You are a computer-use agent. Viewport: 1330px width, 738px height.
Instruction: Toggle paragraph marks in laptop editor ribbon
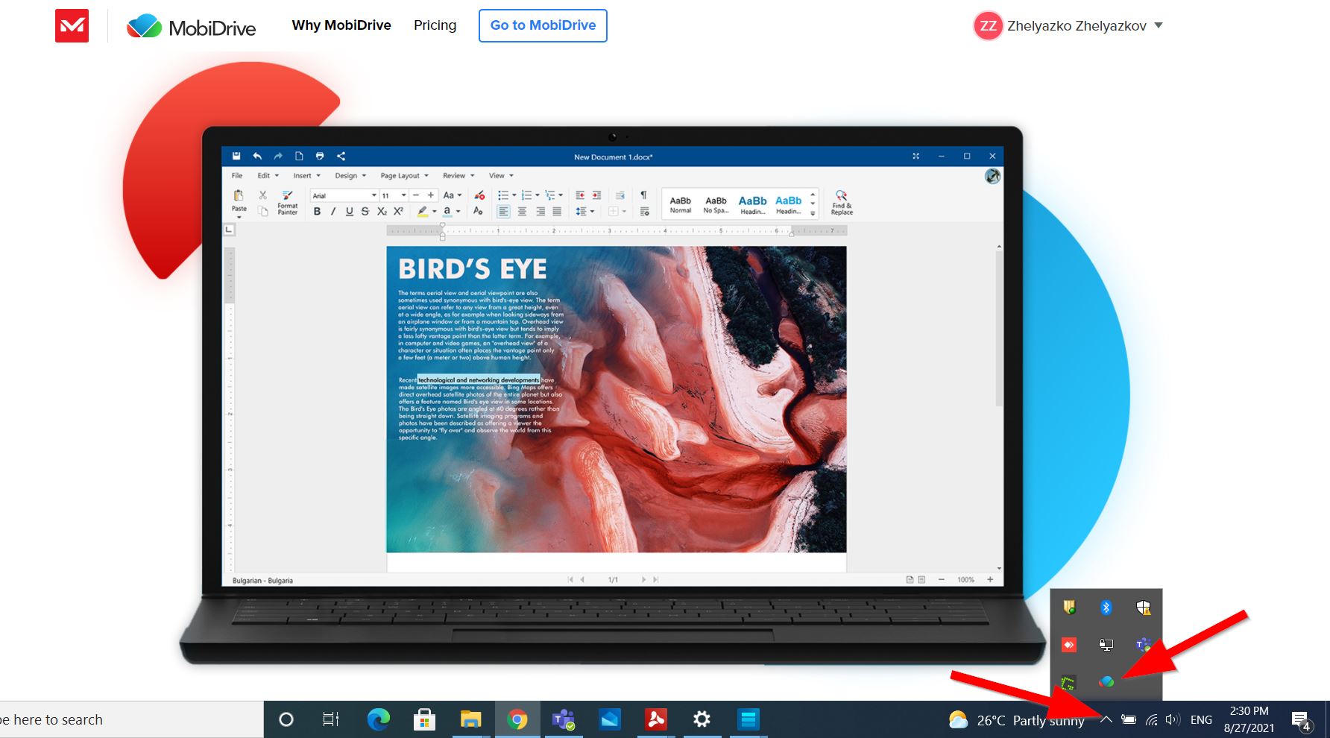point(643,195)
